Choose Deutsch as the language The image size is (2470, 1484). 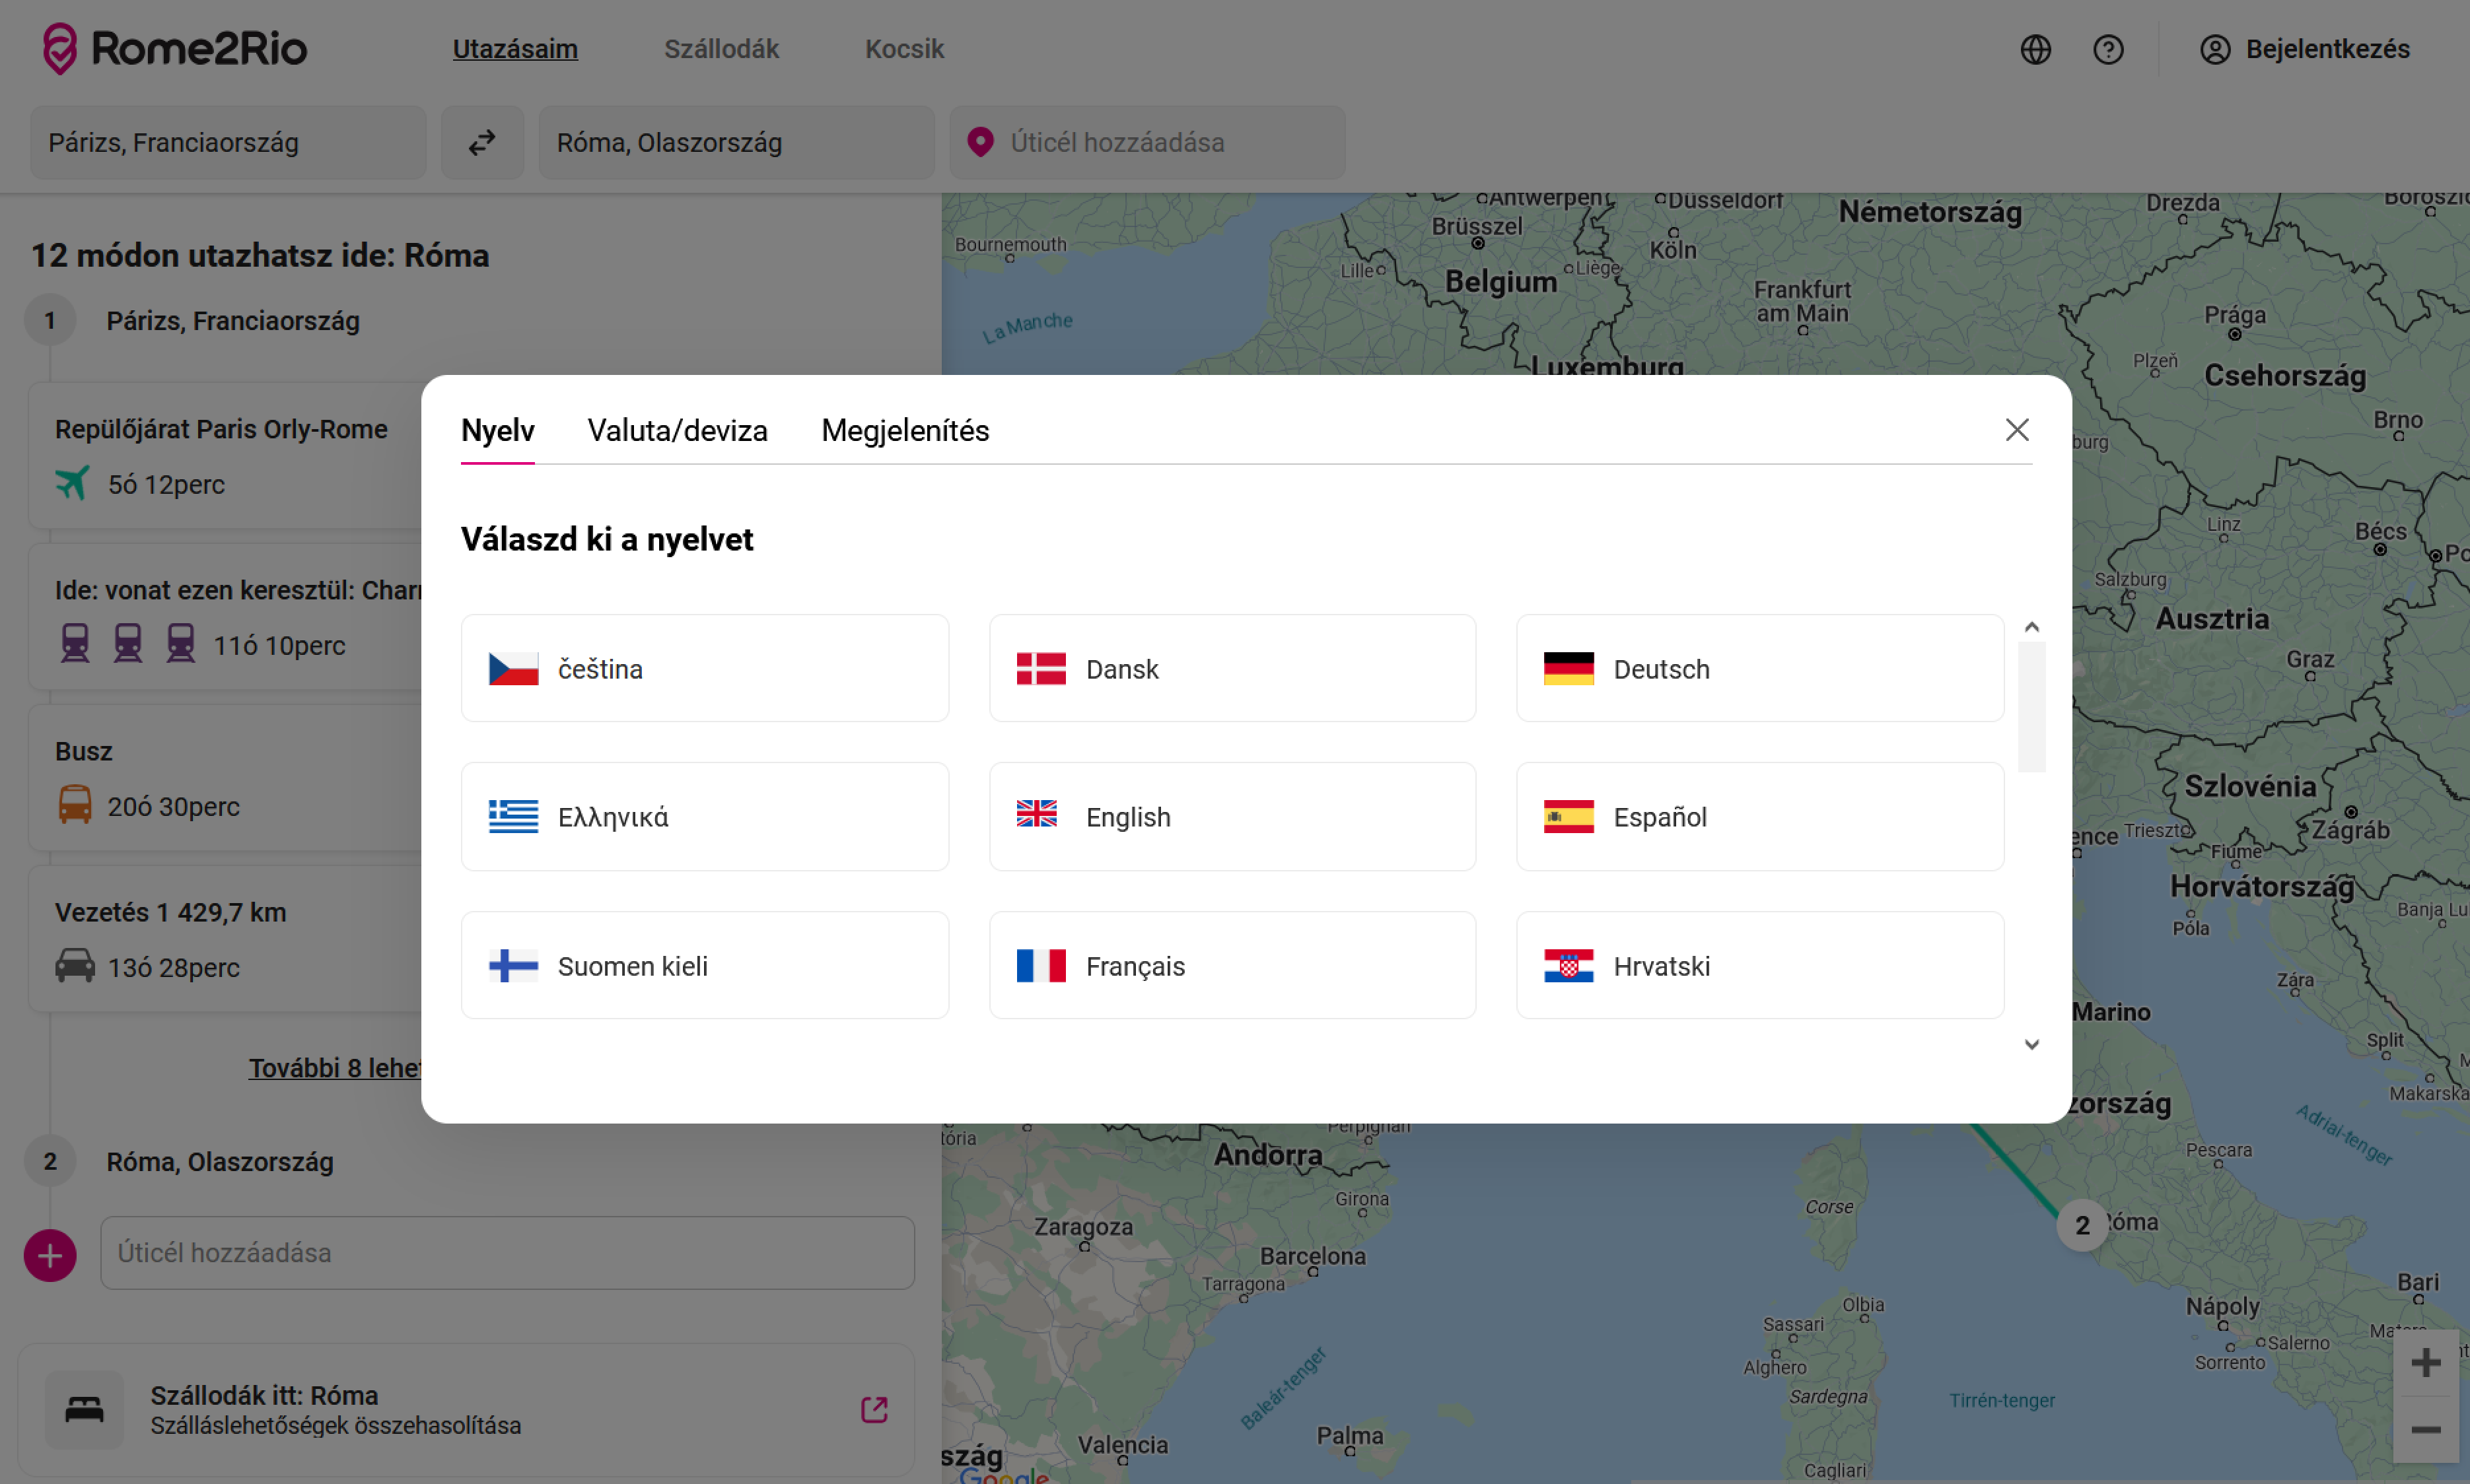tap(1759, 668)
